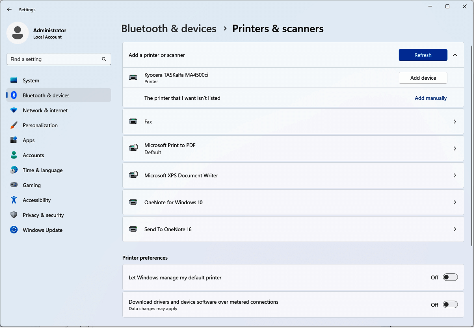Click the Accessibility figure icon

(14, 200)
